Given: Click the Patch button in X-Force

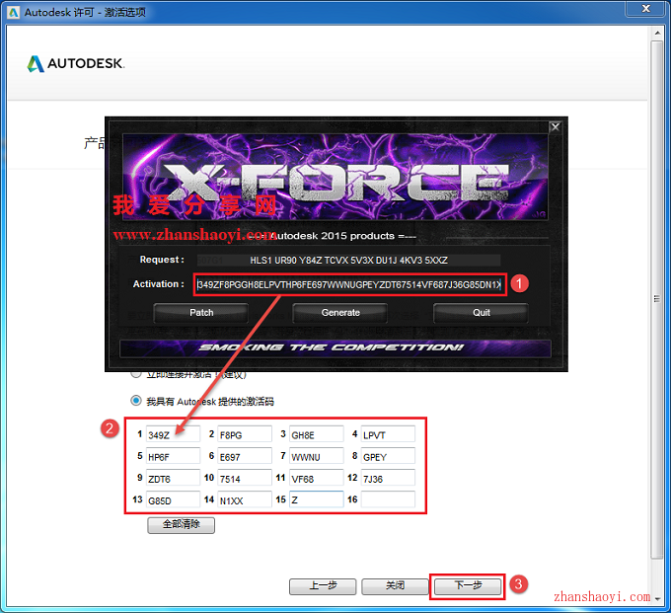Looking at the screenshot, I should (200, 313).
